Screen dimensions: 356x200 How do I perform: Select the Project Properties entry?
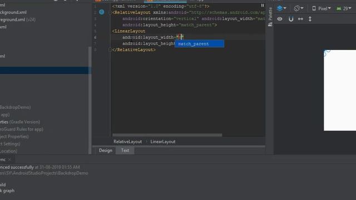(x=14, y=137)
